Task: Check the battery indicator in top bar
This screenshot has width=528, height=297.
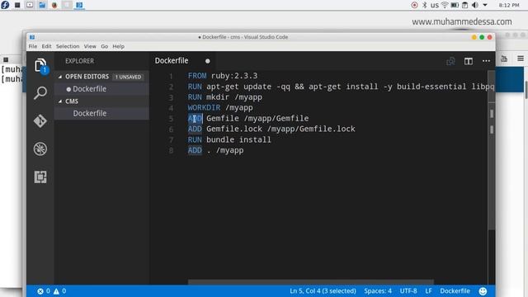Action: click(x=455, y=5)
